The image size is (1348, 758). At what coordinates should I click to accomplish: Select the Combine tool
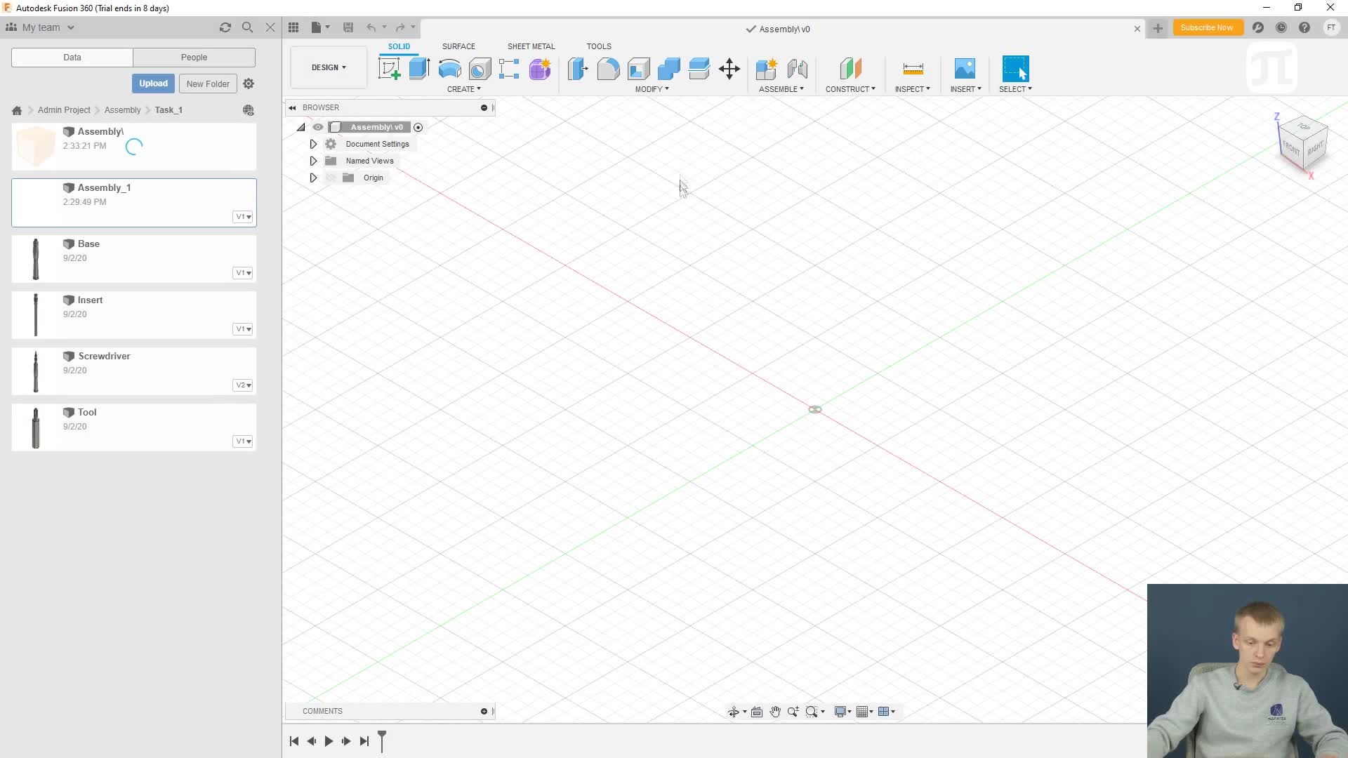(669, 69)
